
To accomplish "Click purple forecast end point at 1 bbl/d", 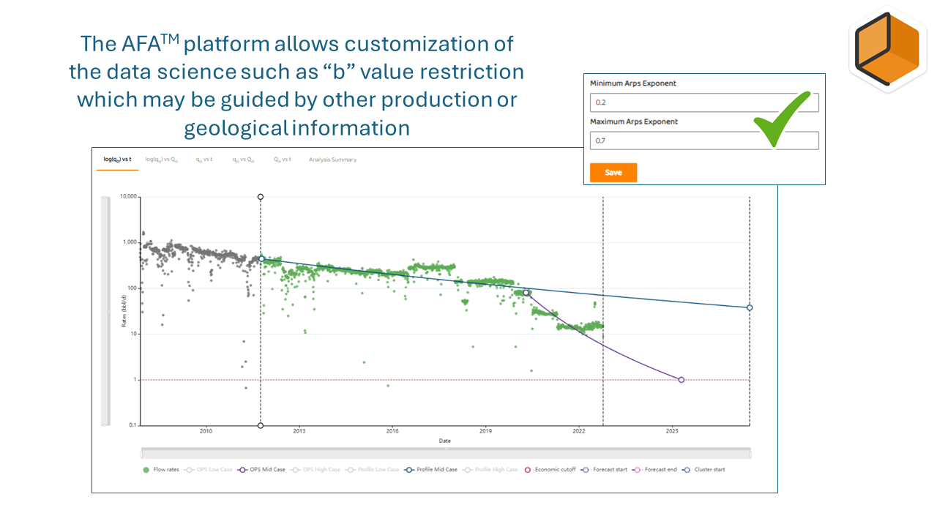I will [x=682, y=380].
